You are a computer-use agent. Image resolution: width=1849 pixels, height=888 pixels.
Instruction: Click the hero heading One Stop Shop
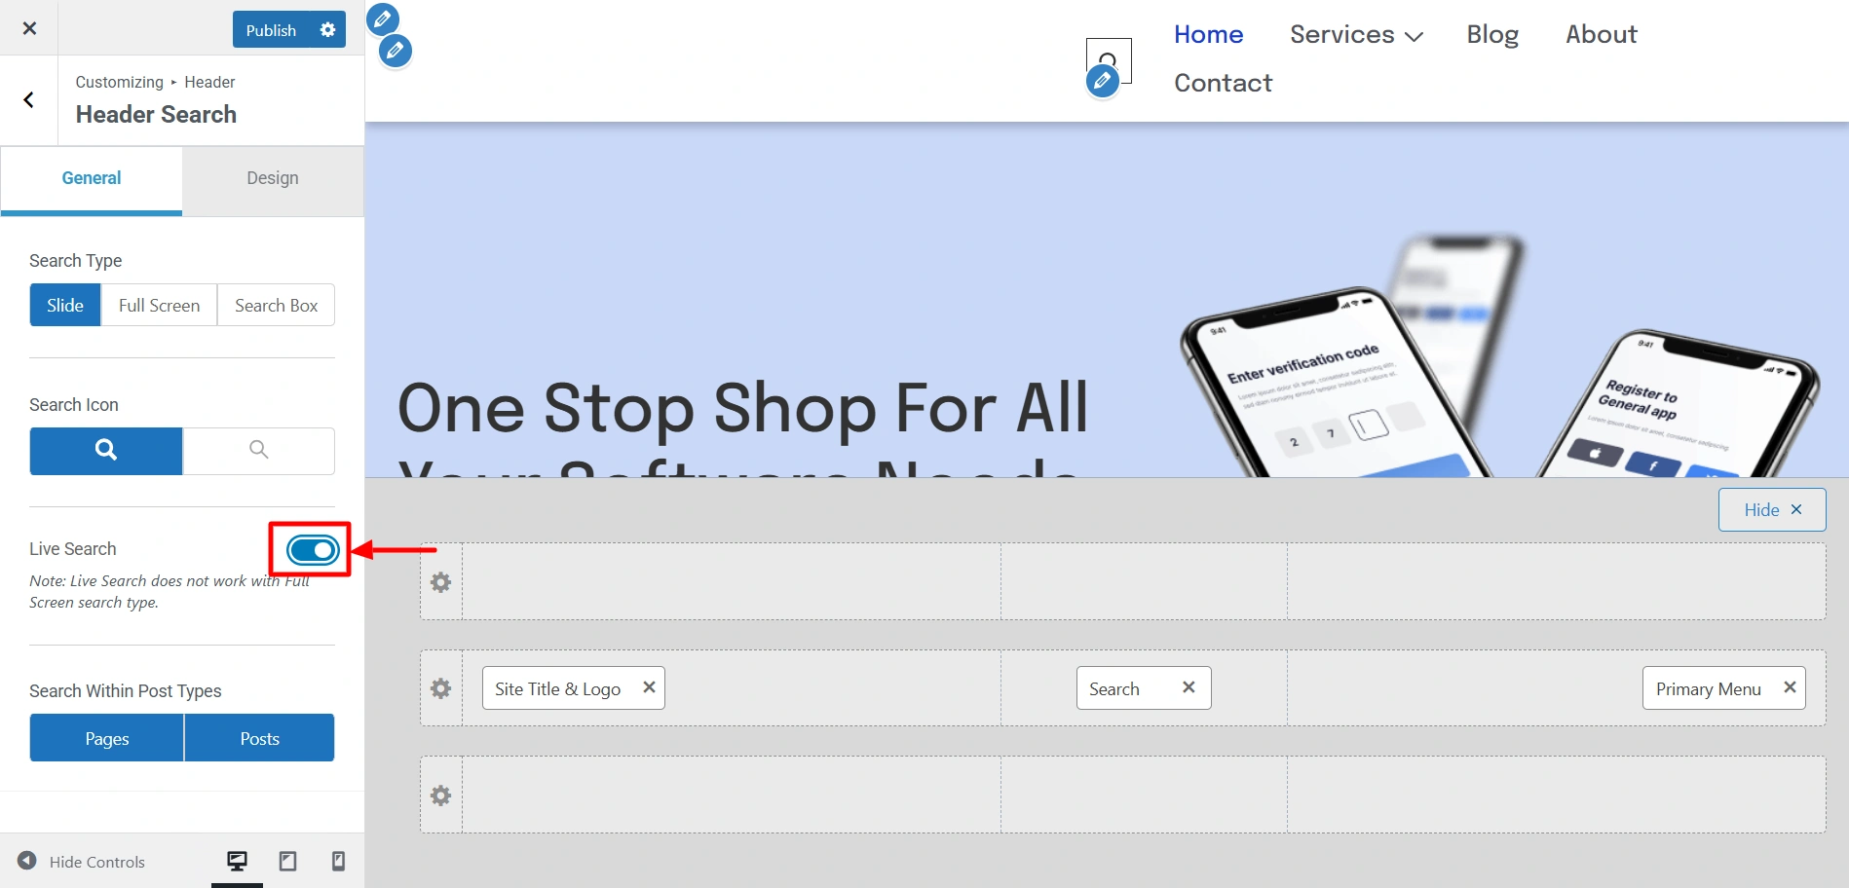[x=742, y=426]
